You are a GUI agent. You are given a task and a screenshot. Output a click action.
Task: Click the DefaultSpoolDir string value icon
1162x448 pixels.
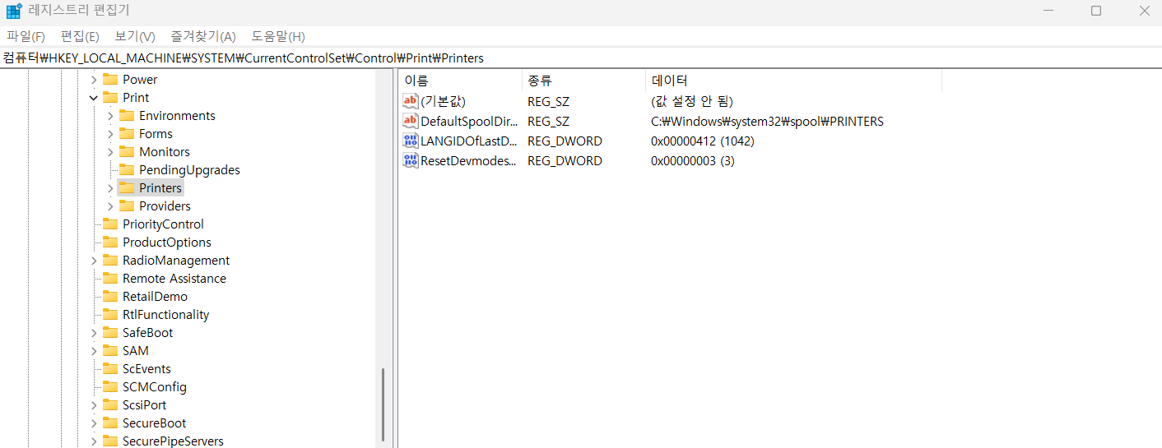411,121
